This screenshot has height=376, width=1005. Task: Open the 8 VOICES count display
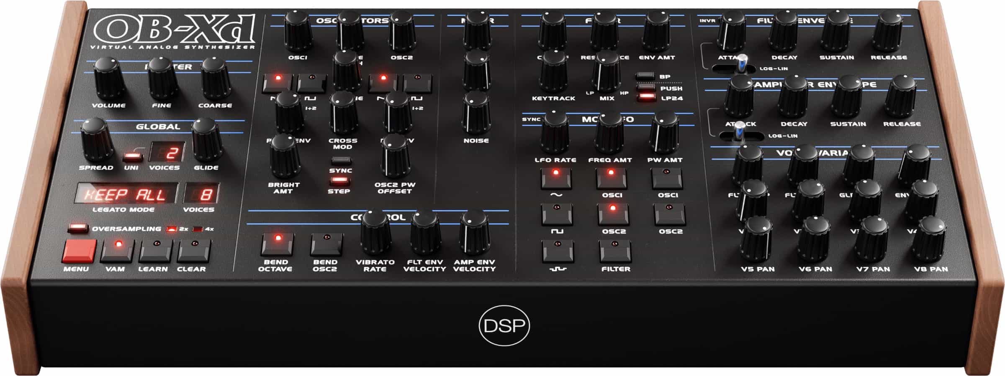click(201, 194)
